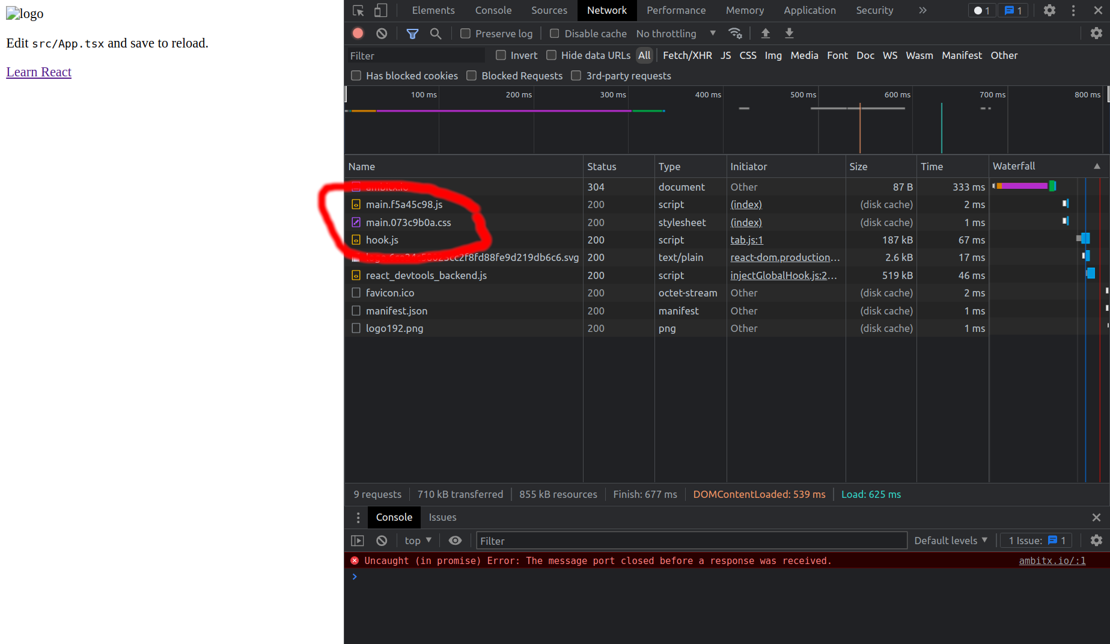Check Hide data URLs checkbox
The image size is (1110, 644).
[551, 55]
